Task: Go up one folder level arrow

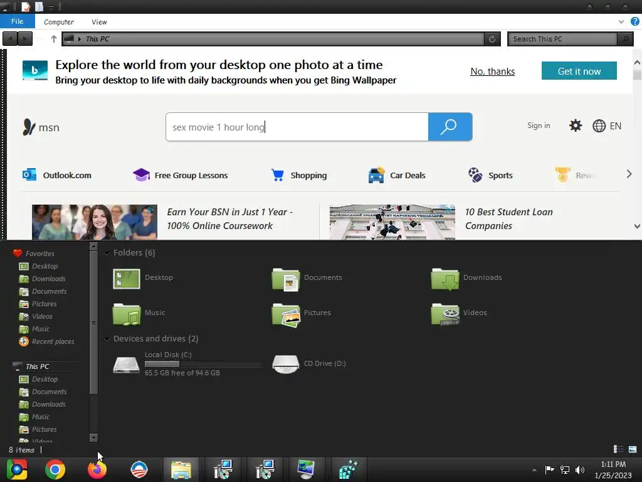Action: (x=54, y=39)
